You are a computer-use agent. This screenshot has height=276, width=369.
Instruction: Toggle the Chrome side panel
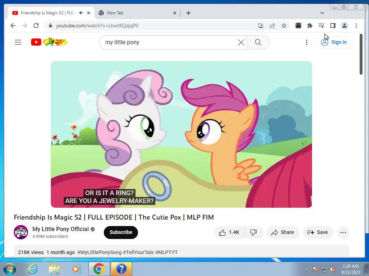(333, 26)
